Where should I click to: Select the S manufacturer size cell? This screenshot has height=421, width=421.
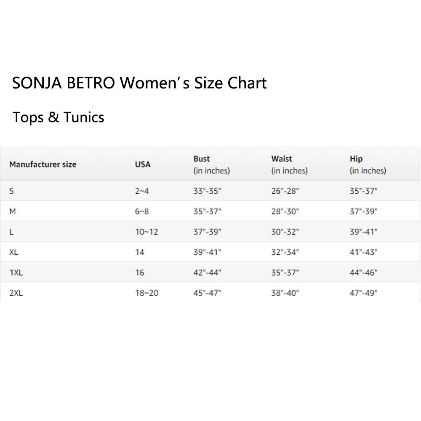[11, 191]
